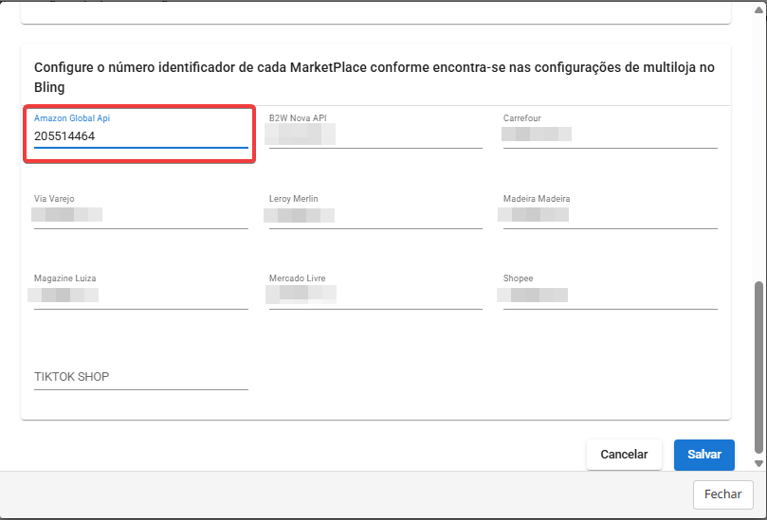Close the dialog with Fechar
767x520 pixels.
pyautogui.click(x=722, y=494)
